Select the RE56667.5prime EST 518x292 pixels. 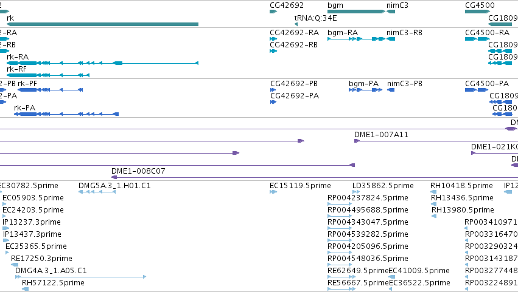coord(341,289)
